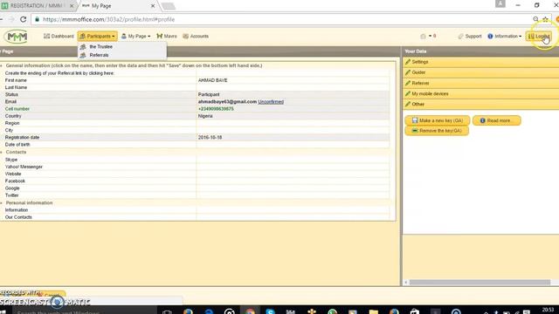Click the Our Contacts row

coord(196,217)
